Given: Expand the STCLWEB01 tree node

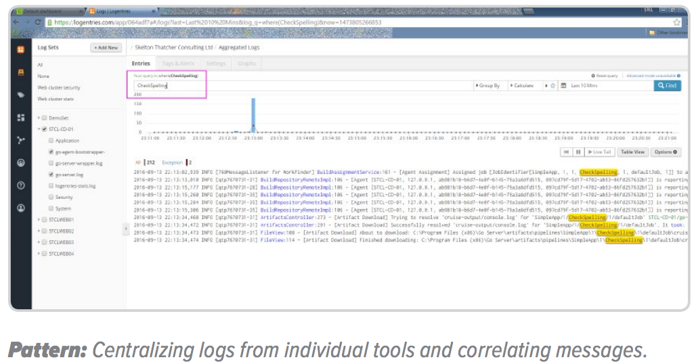Looking at the screenshot, I should pos(39,219).
